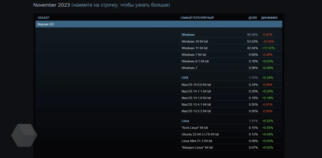
Task: Collapse the Windows group heading
Action: [x=188, y=35]
